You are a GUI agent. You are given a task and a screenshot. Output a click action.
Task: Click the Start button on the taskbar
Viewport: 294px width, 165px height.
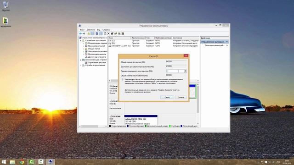tap(4, 162)
